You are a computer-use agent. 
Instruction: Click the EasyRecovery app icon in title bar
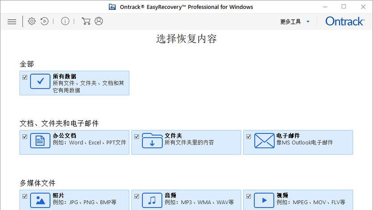[112, 7]
